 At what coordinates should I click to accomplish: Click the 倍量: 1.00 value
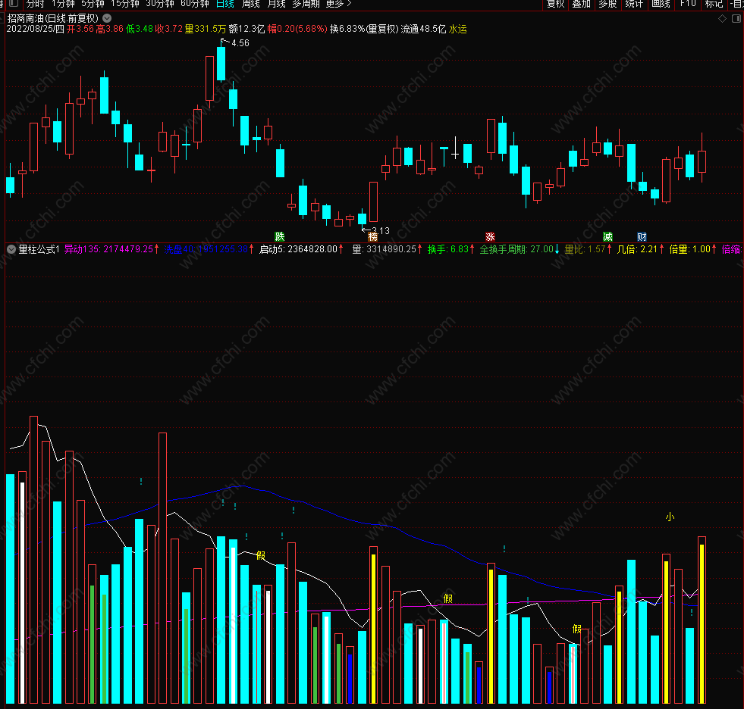point(689,248)
